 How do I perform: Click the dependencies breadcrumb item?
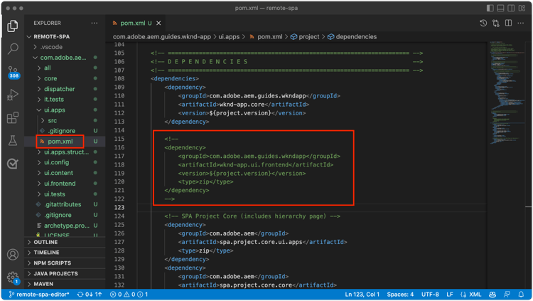tap(356, 37)
